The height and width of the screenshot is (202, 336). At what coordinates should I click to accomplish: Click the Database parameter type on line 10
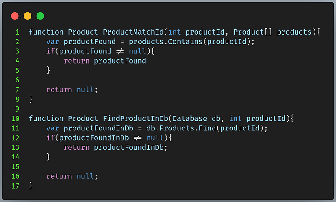(190, 119)
